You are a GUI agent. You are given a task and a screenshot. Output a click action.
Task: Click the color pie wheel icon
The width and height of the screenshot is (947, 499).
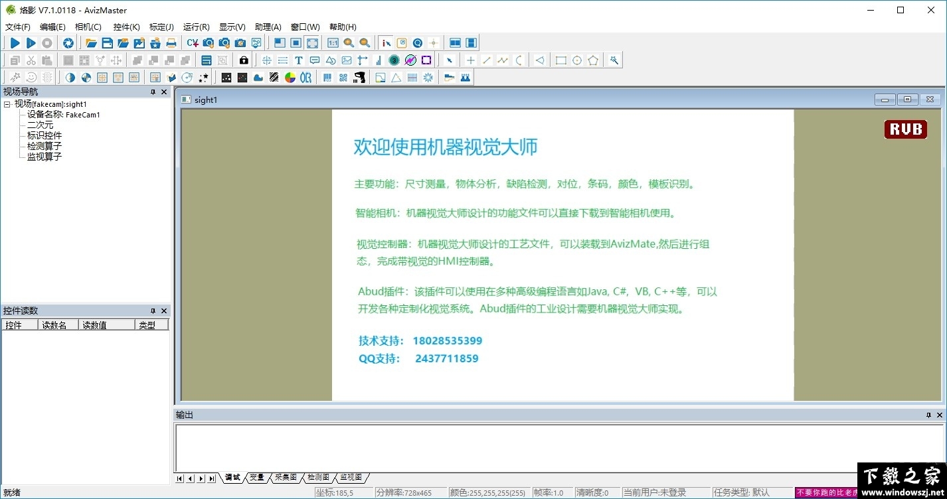[290, 78]
